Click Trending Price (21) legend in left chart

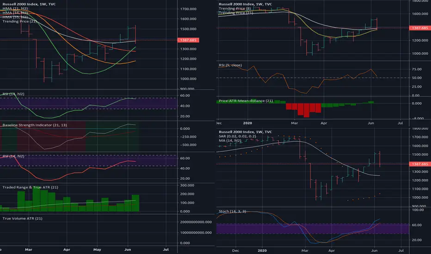coord(19,21)
